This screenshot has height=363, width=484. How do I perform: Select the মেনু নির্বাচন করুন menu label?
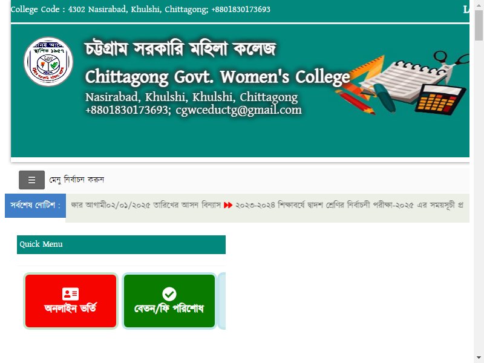tap(77, 180)
